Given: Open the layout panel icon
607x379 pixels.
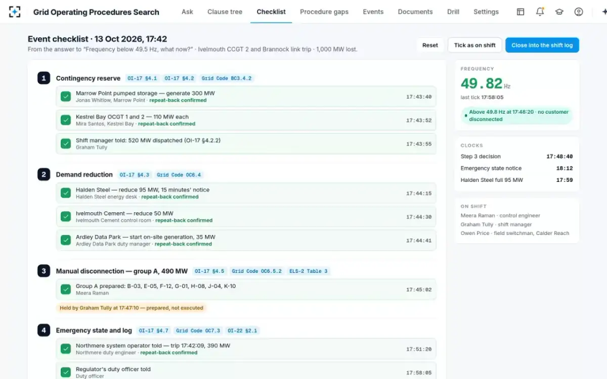Looking at the screenshot, I should pyautogui.click(x=521, y=12).
